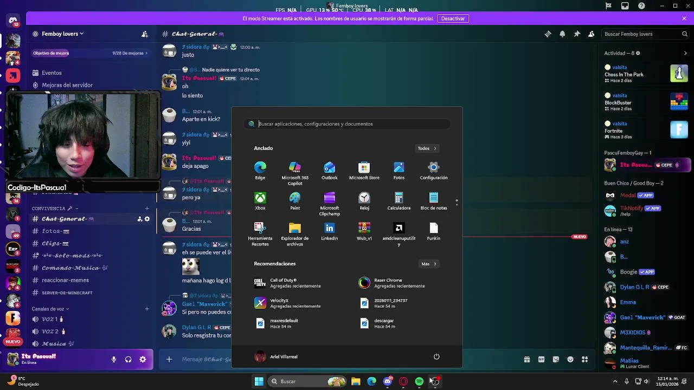This screenshot has height=390, width=694.
Task: Toggle Discord member list visibility
Action: click(x=592, y=34)
